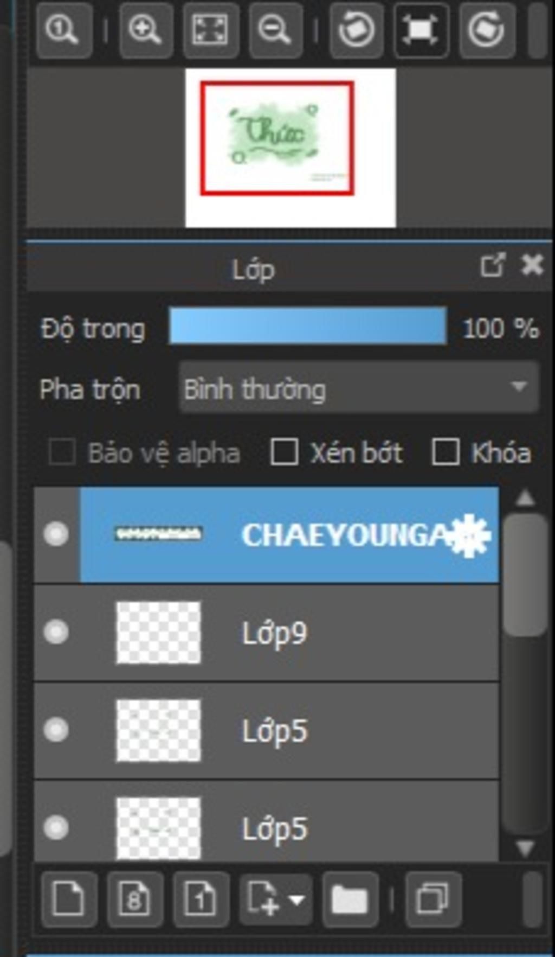The image size is (555, 957).
Task: Create a new layer folder
Action: [350, 900]
